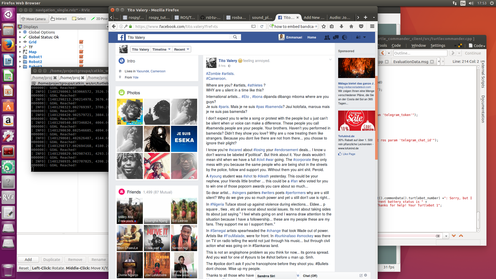Viewport: 496px width, 279px height.
Task: Launch RViz from the Ubuntu dock
Action: 8,197
